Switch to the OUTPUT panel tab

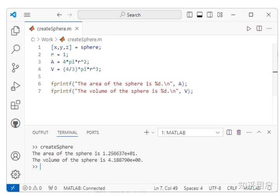(x=40, y=132)
